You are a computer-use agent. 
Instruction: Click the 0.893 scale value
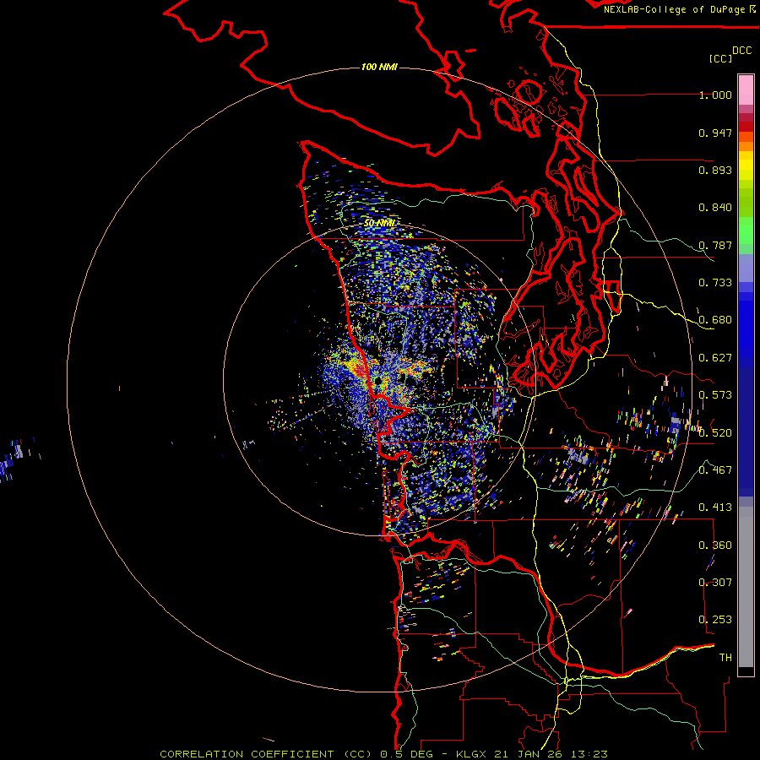[715, 170]
